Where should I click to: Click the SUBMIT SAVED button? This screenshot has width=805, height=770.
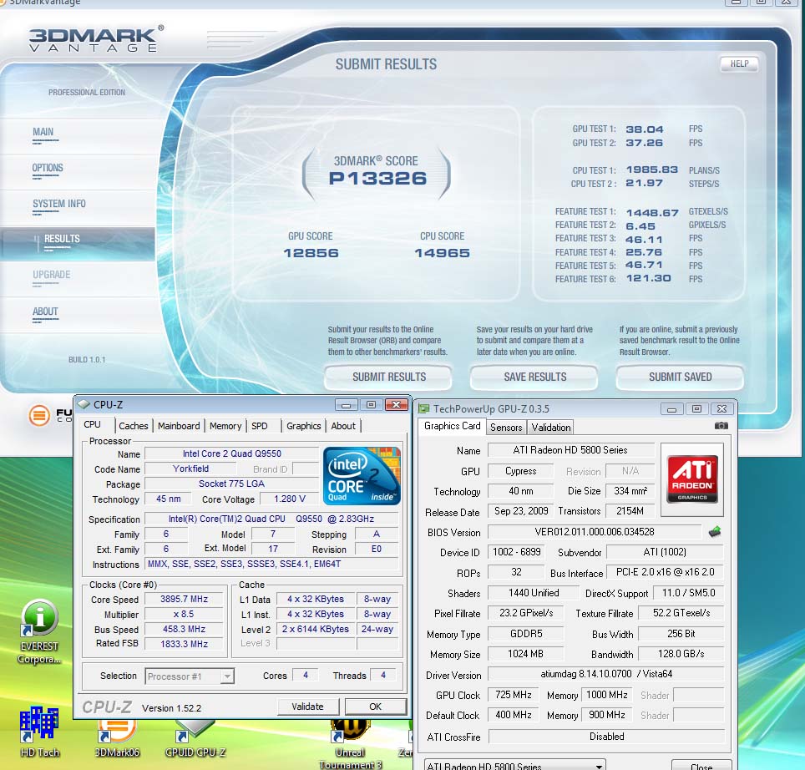point(680,377)
